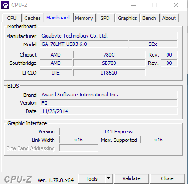Close the CPU-Z window with X
The width and height of the screenshot is (188, 184).
coord(176,5)
